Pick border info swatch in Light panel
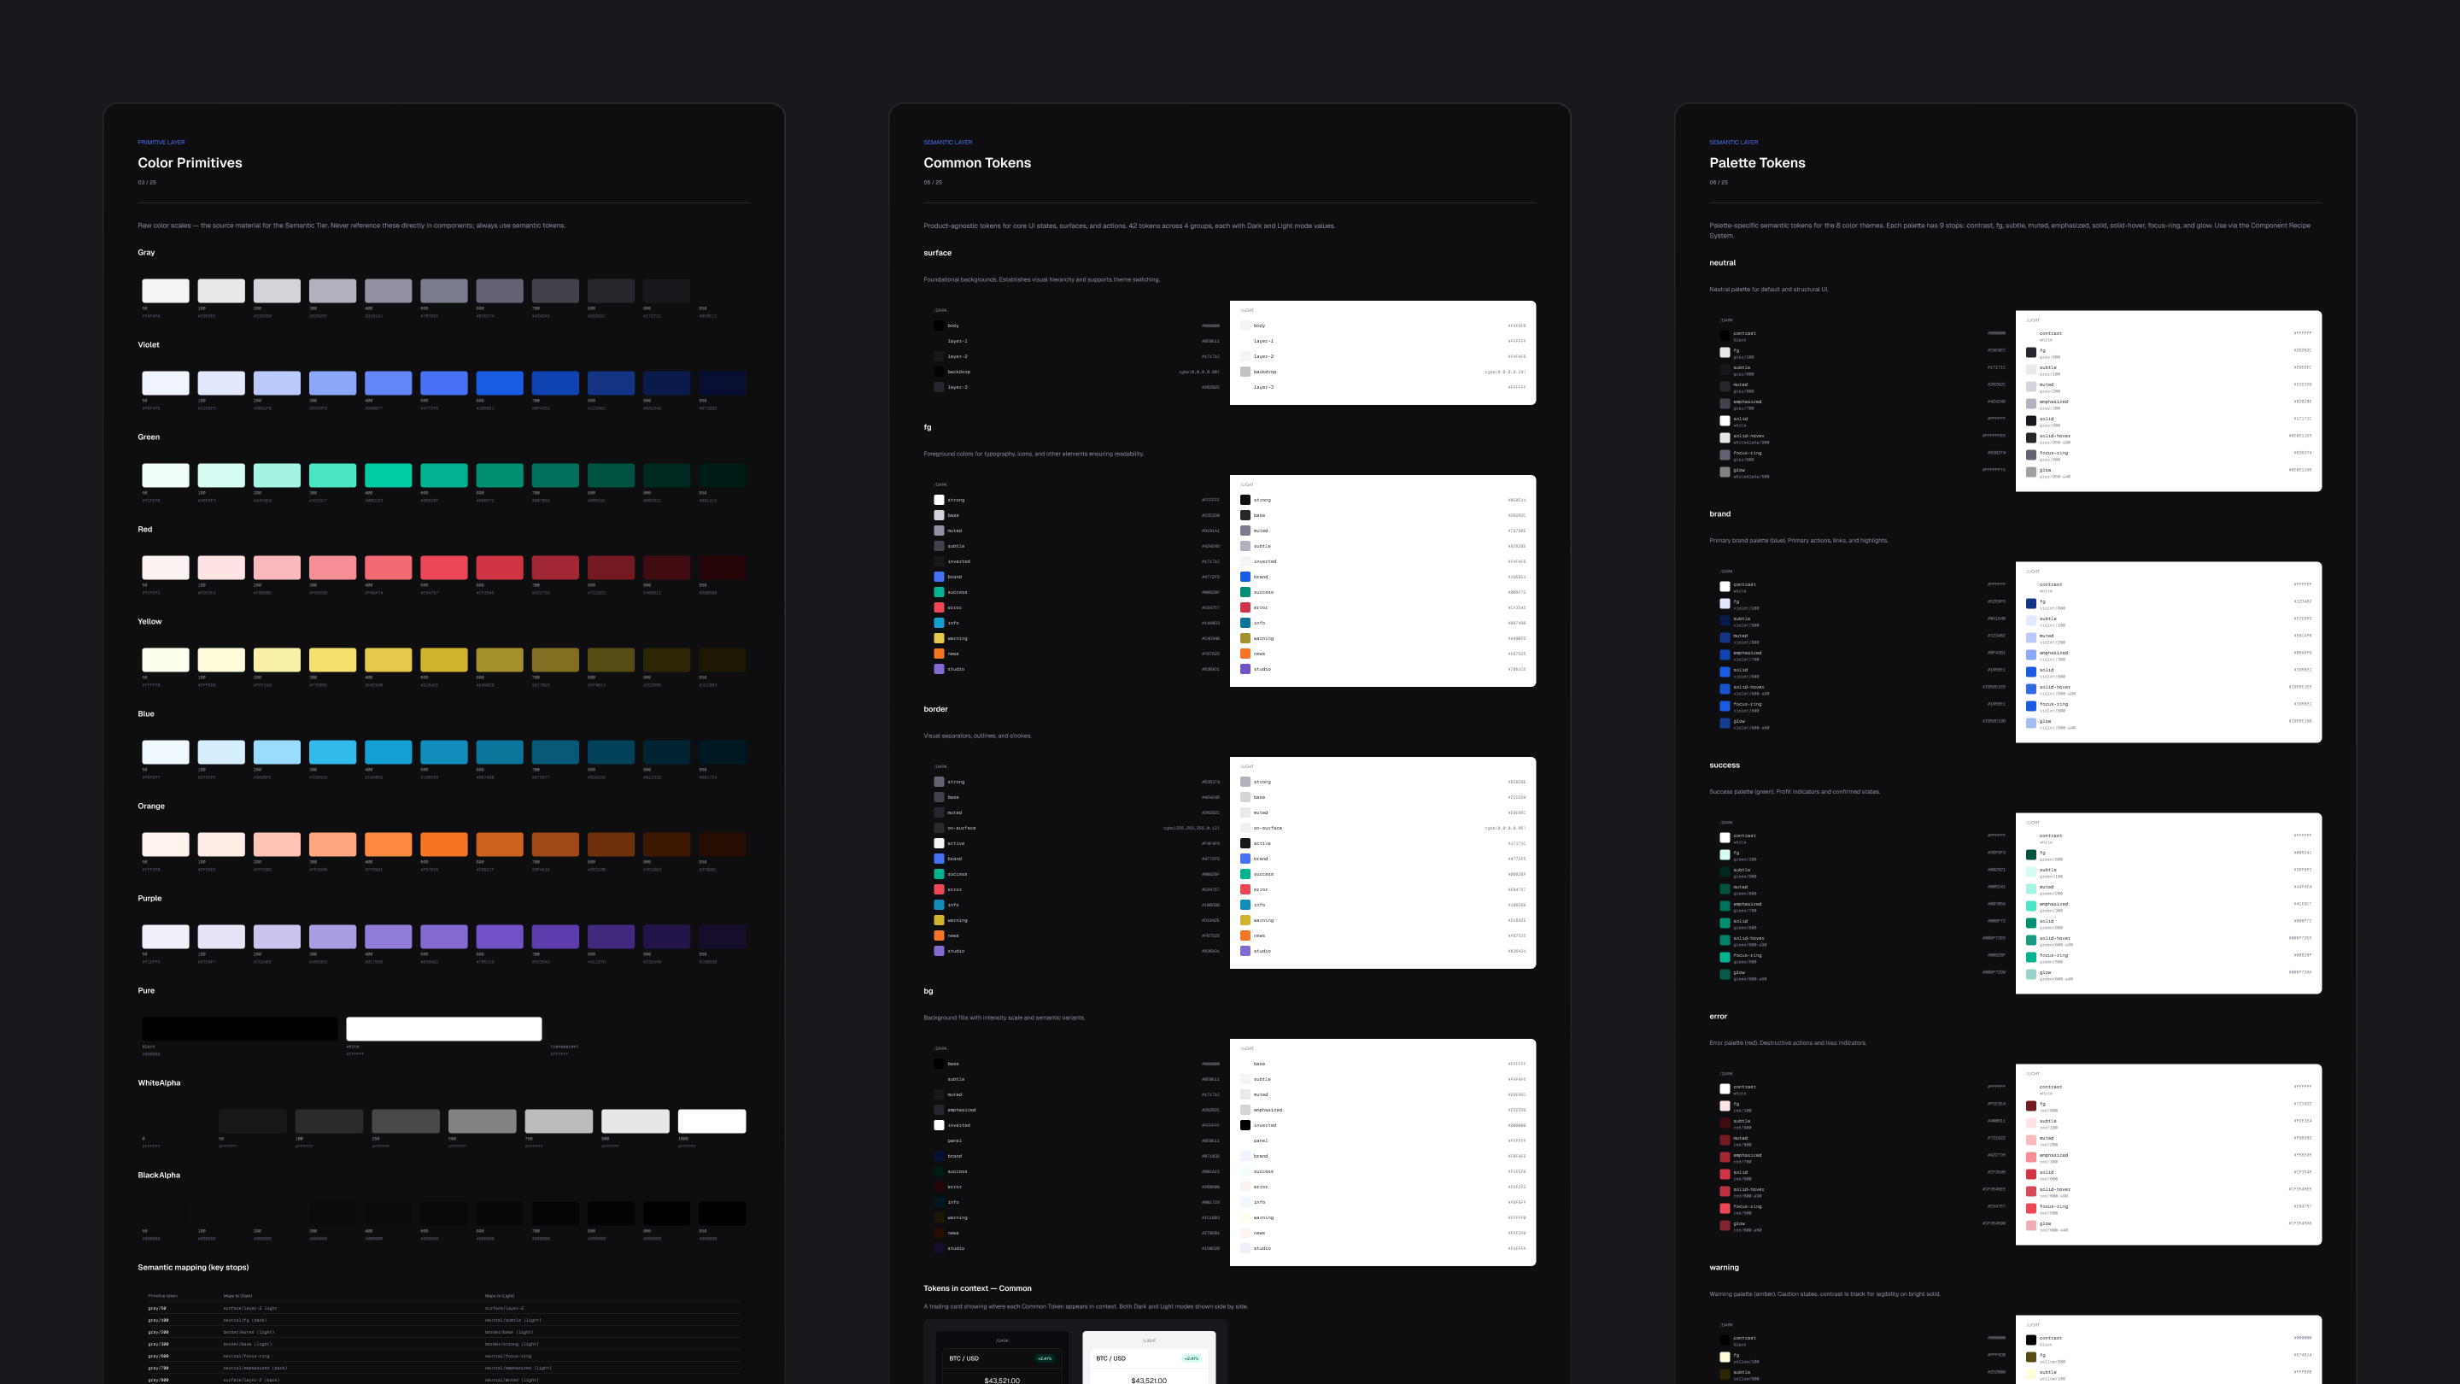 [1245, 905]
